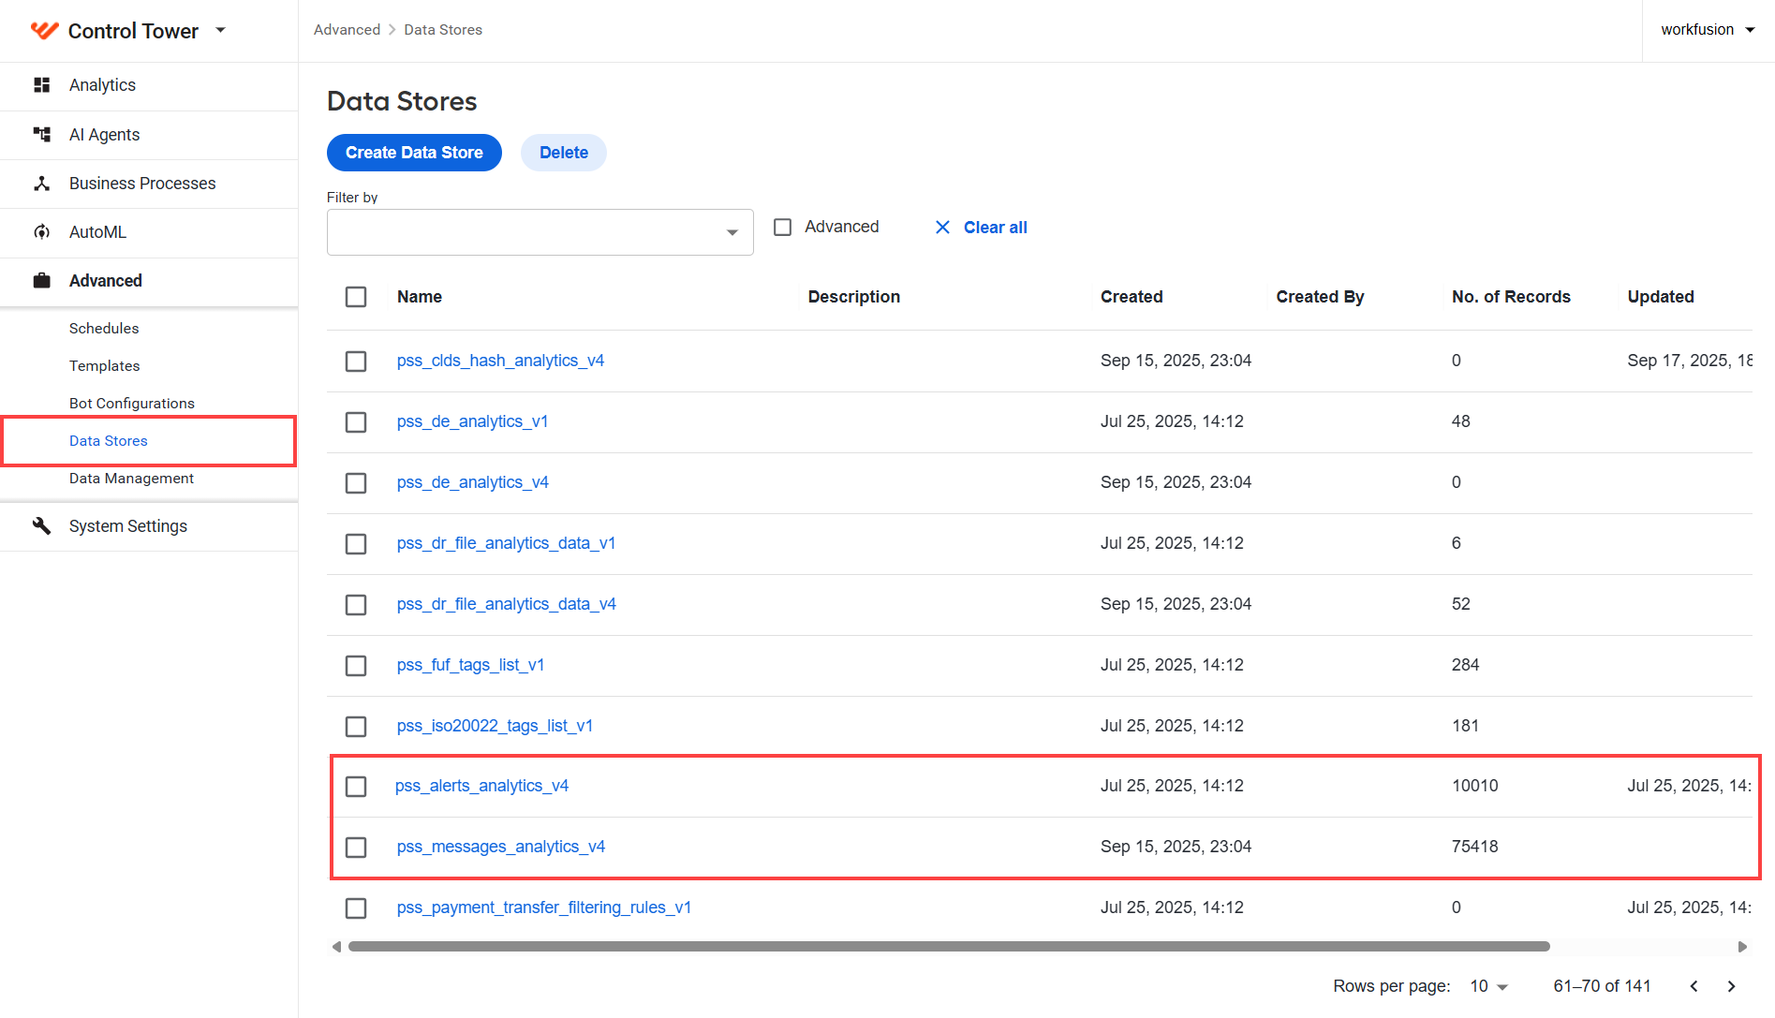Screen dimensions: 1775x1018
Task: Select the Data Stores submenu item
Action: pyautogui.click(x=109, y=441)
